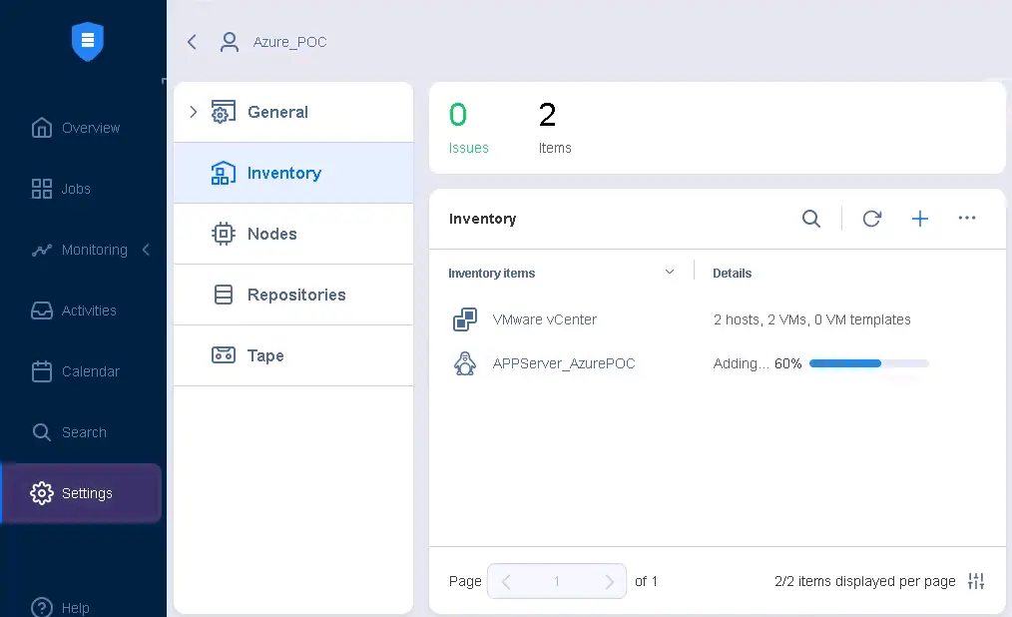Click the Inventory tab icon
Image resolution: width=1012 pixels, height=617 pixels.
click(224, 173)
